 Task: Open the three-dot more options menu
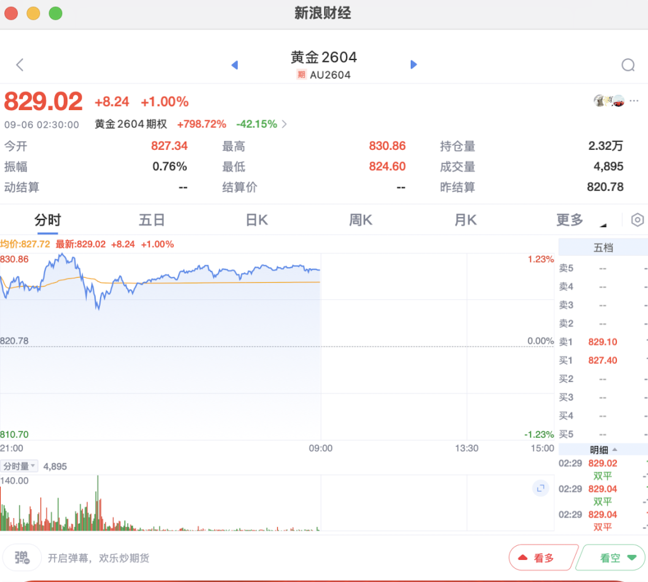[634, 101]
